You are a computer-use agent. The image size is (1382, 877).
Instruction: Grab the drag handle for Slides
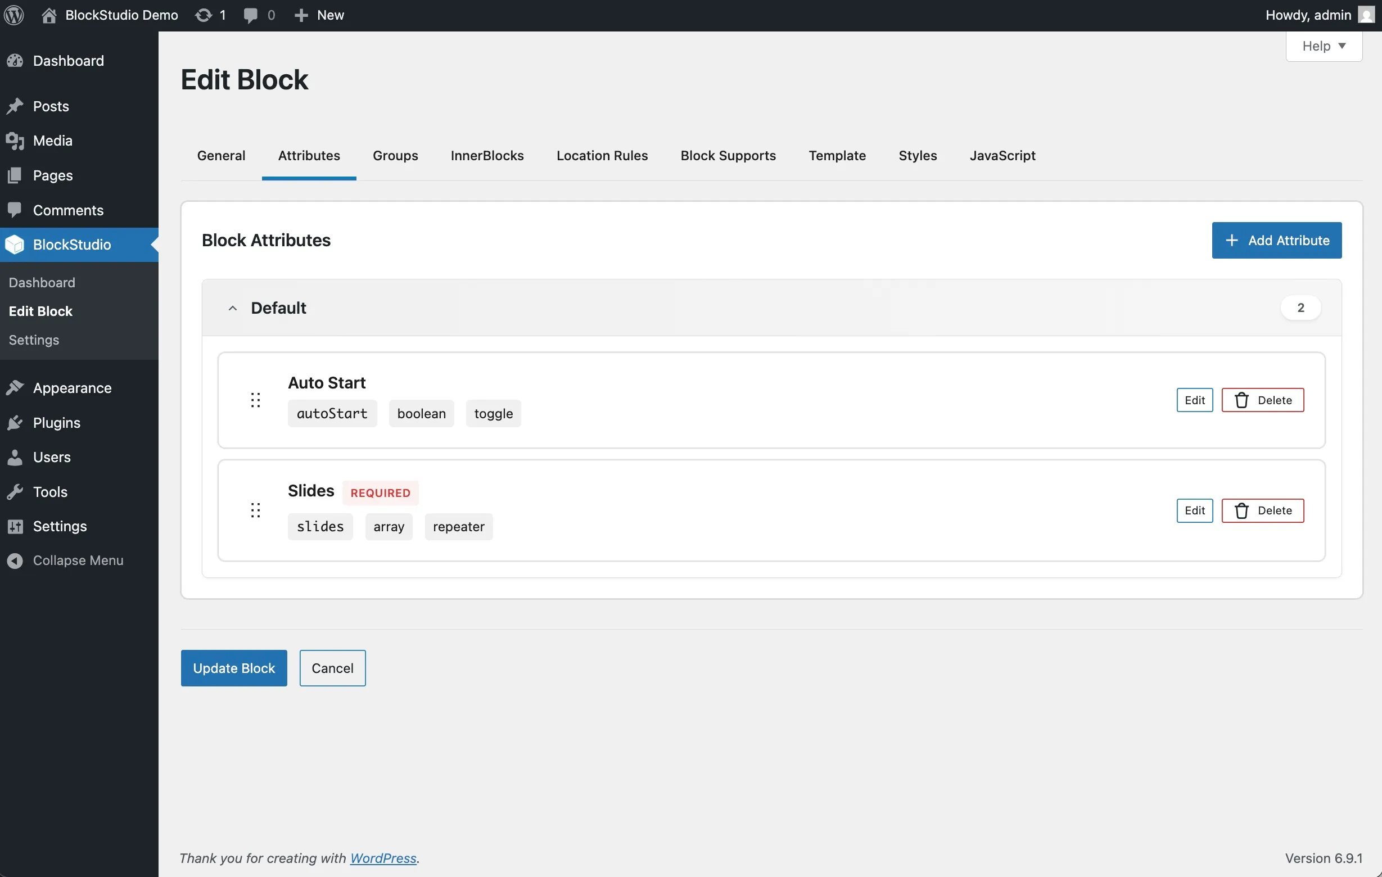(255, 510)
